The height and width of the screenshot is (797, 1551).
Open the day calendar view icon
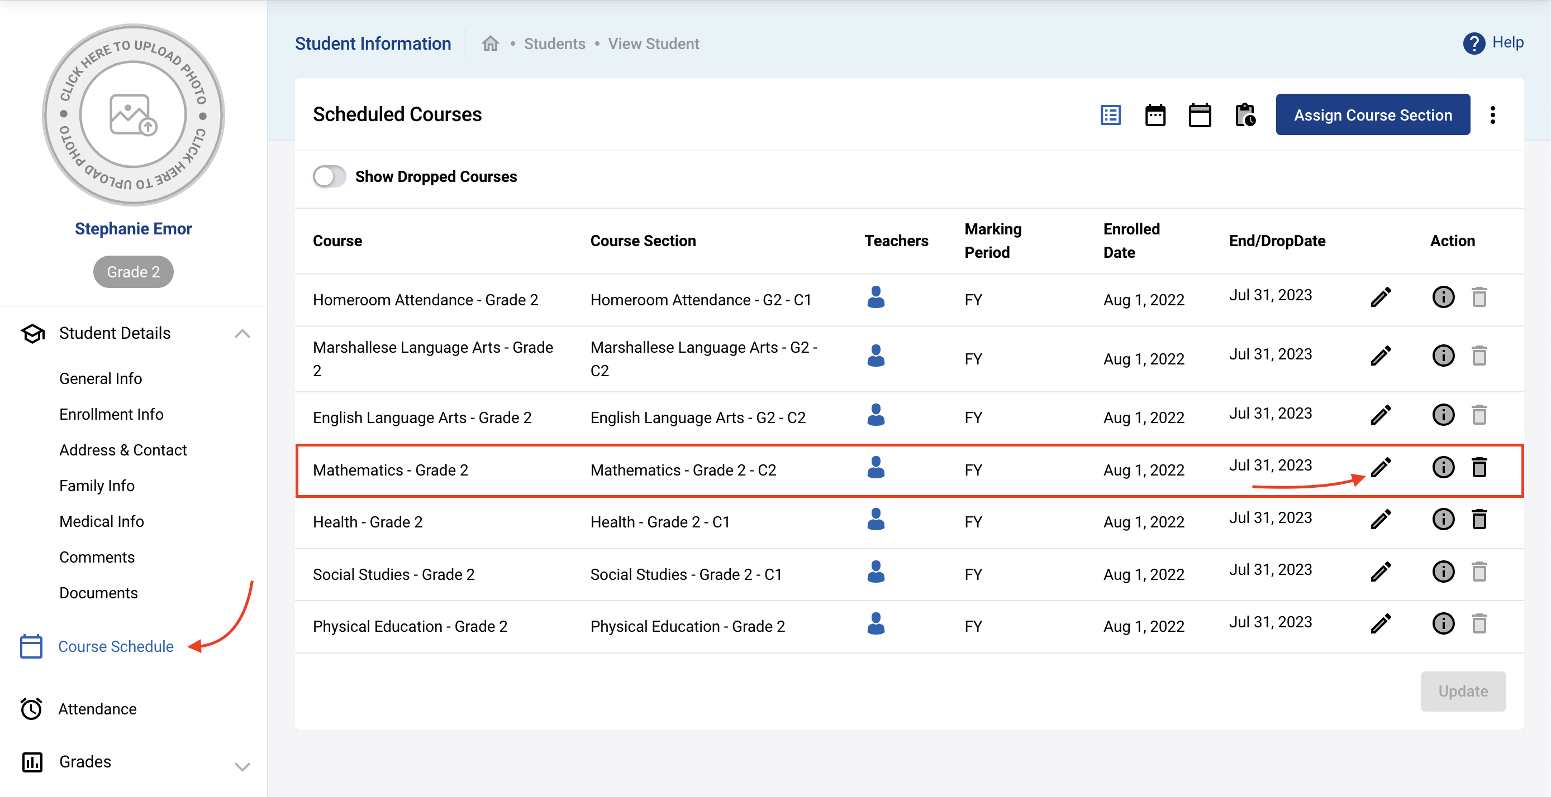point(1200,115)
